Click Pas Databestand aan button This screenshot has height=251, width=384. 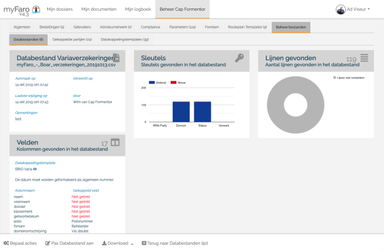click(69, 243)
